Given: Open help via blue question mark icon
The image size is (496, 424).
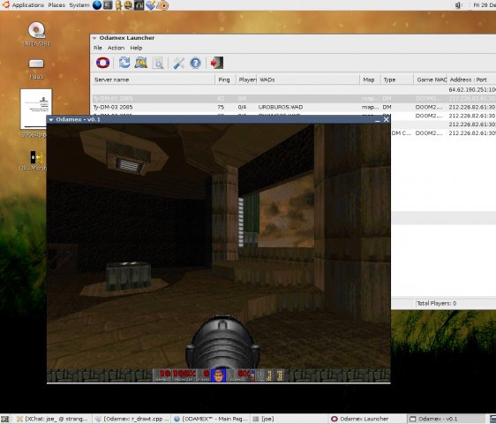Looking at the screenshot, I should (x=196, y=63).
